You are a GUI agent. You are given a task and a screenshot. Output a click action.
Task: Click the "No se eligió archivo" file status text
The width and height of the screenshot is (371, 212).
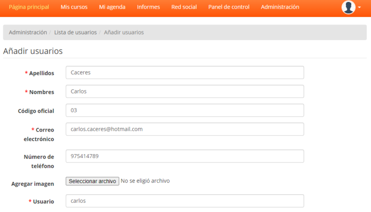(145, 181)
